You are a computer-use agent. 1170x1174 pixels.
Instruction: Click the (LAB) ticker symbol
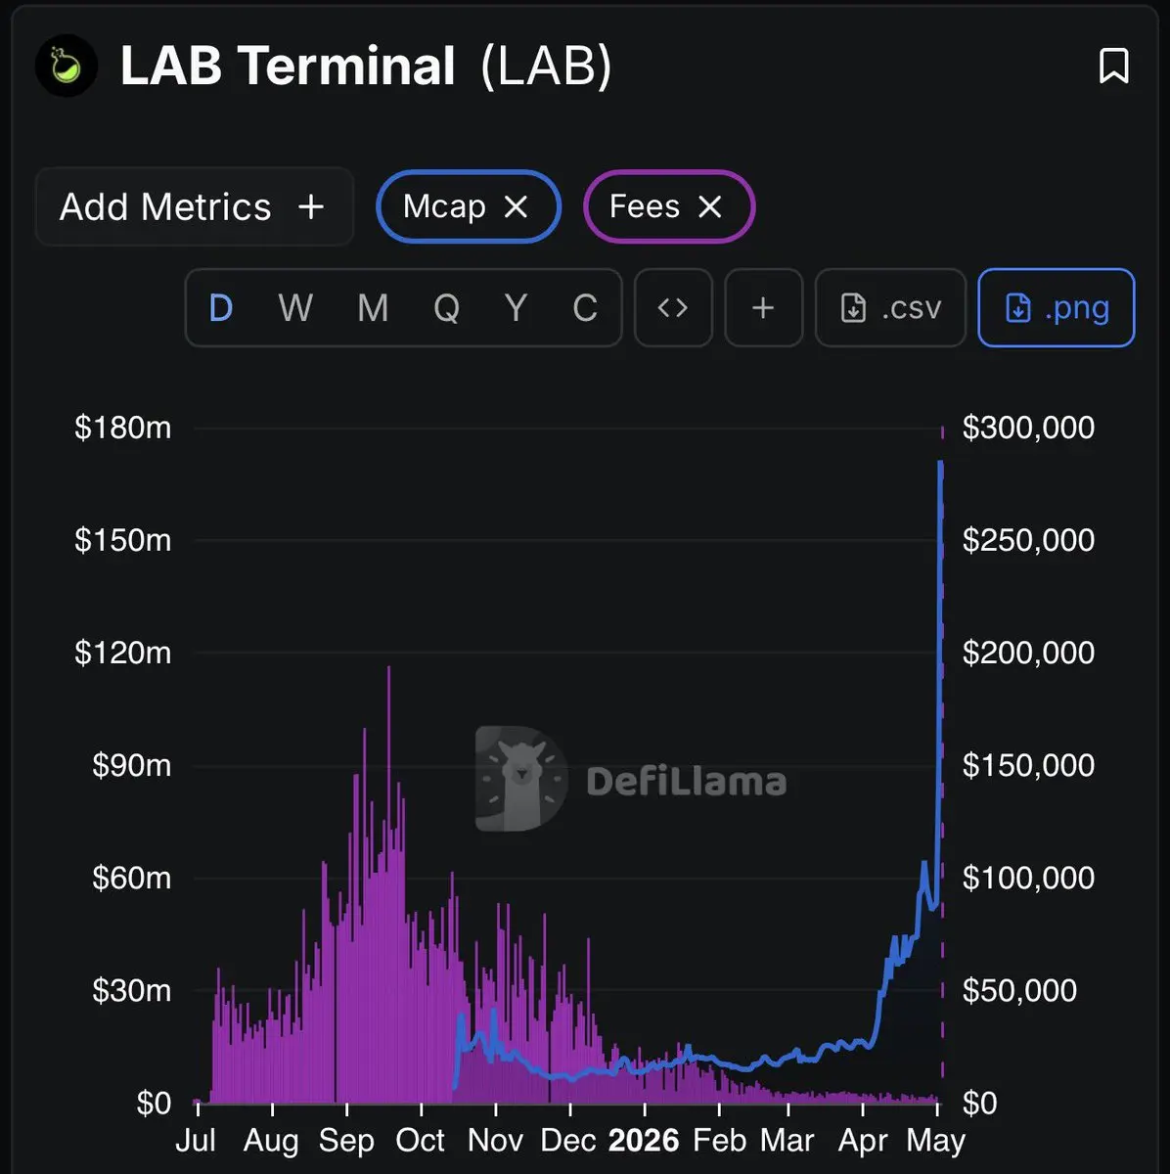click(546, 66)
